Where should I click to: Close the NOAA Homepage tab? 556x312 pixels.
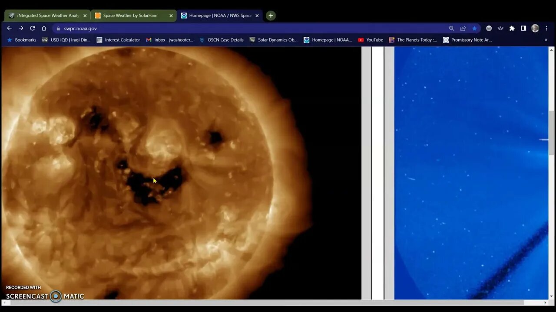[x=257, y=16]
